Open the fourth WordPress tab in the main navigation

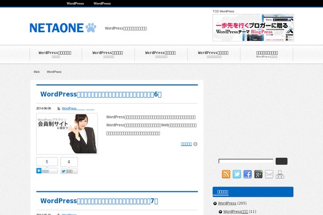tap(214, 54)
